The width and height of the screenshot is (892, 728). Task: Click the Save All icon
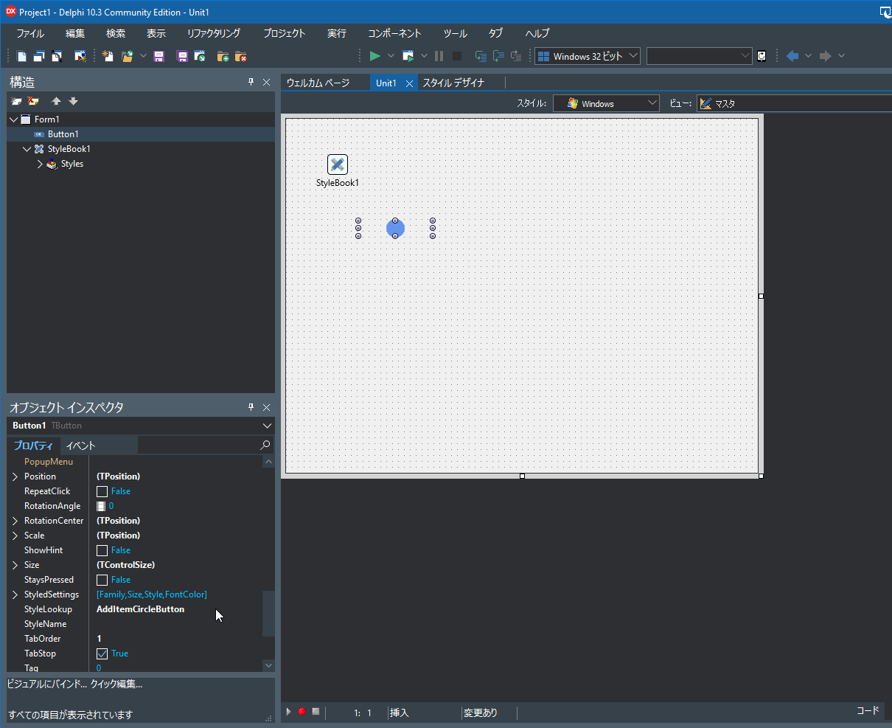pyautogui.click(x=182, y=56)
